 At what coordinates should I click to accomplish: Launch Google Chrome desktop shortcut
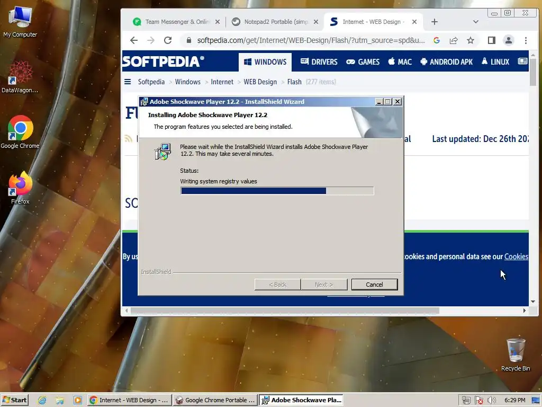pyautogui.click(x=20, y=132)
